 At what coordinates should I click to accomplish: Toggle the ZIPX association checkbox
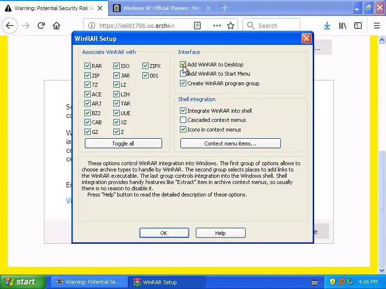(145, 66)
